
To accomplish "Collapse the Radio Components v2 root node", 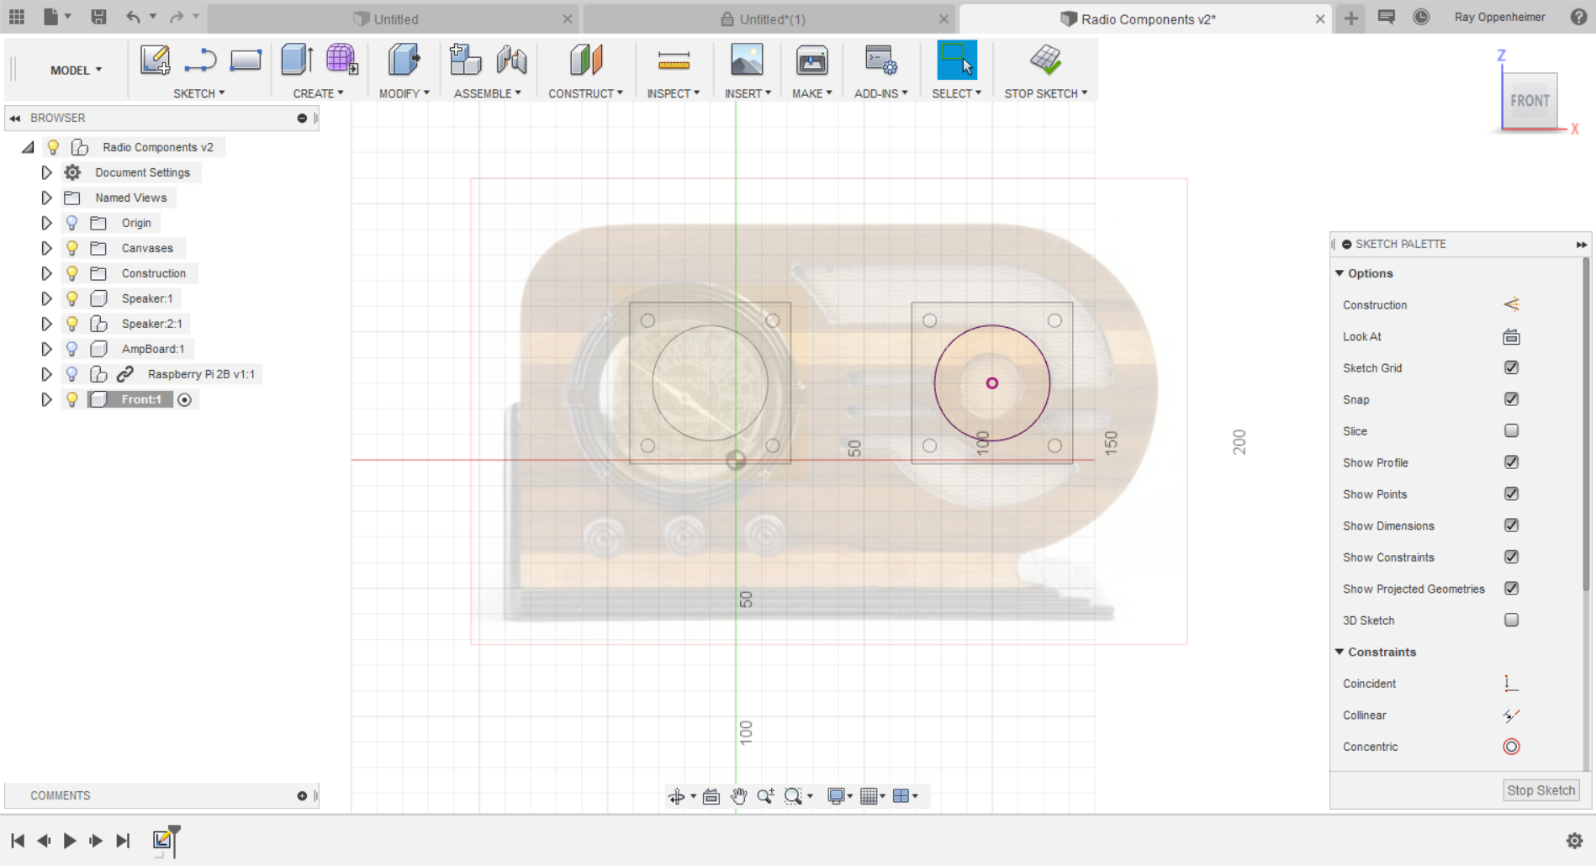I will coord(28,147).
